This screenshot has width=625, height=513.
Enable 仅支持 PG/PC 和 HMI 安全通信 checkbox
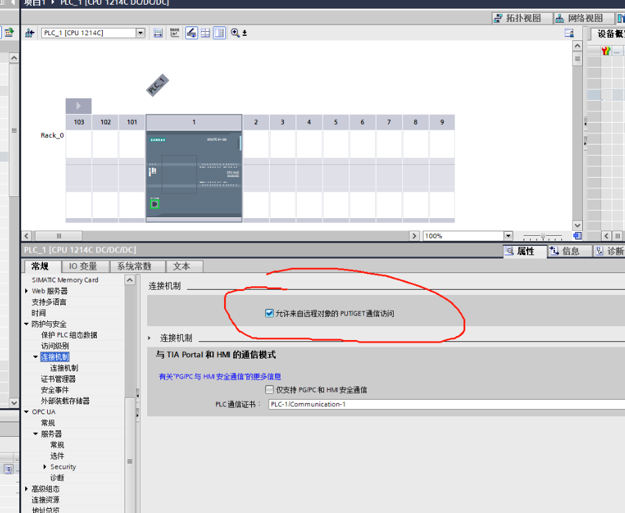tap(269, 390)
